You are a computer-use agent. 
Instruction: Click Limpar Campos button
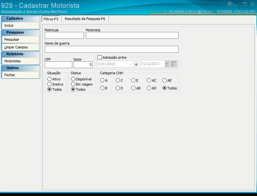pyautogui.click(x=21, y=47)
